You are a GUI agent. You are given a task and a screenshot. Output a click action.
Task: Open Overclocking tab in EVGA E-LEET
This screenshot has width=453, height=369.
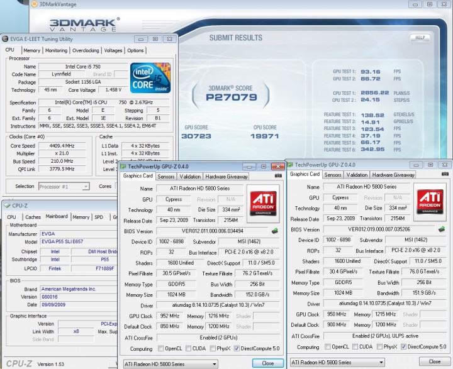point(86,50)
